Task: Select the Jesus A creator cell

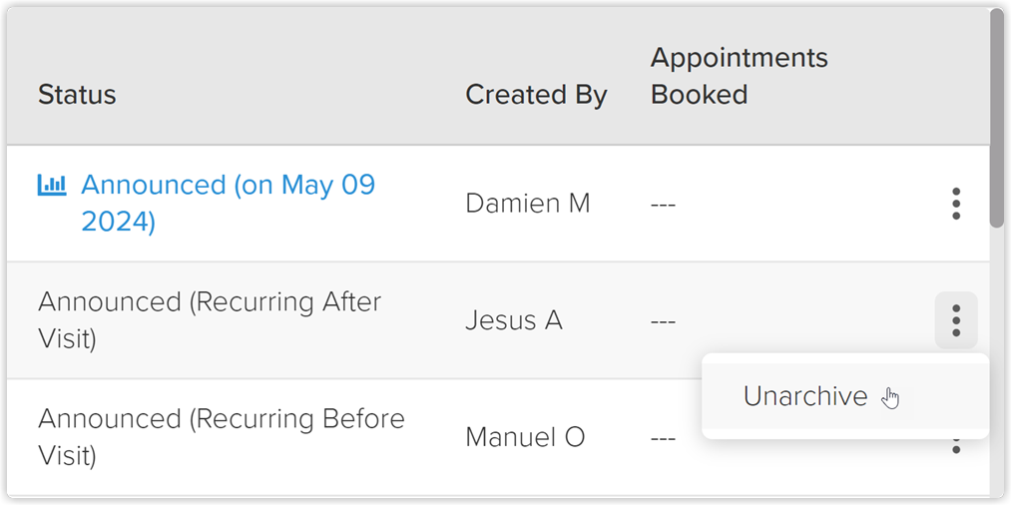Action: click(514, 320)
